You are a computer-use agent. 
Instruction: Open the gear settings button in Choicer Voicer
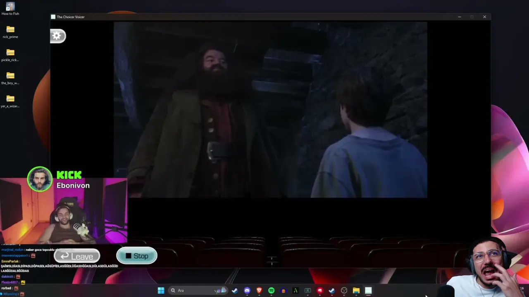click(58, 36)
